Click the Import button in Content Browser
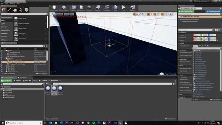The image size is (222, 125). point(17,81)
